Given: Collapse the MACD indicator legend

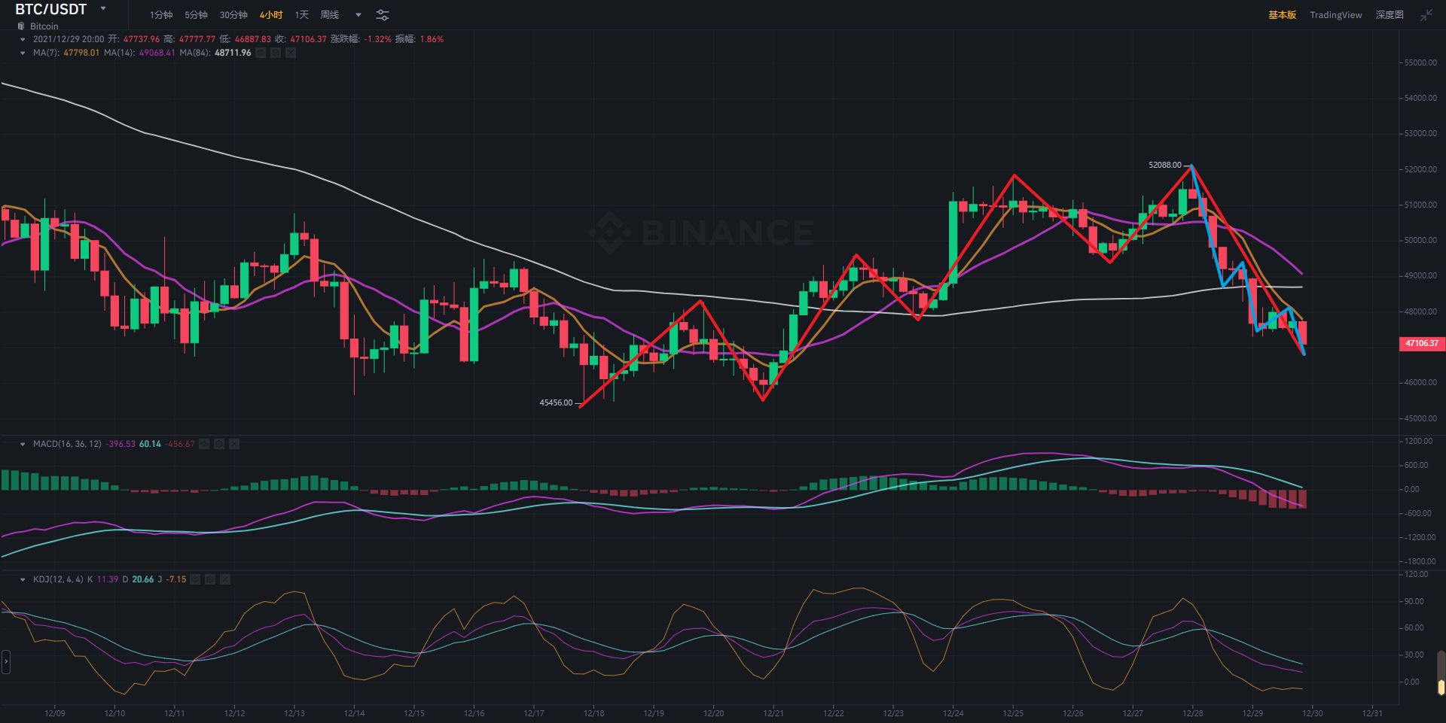Looking at the screenshot, I should coord(23,444).
